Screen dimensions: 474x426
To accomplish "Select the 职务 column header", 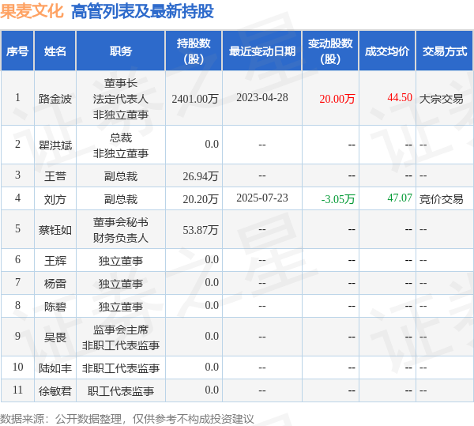I will [121, 51].
